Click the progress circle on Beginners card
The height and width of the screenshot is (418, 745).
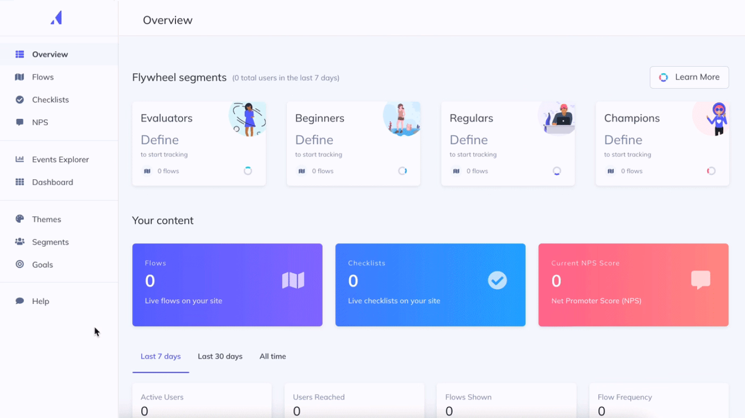tap(403, 171)
